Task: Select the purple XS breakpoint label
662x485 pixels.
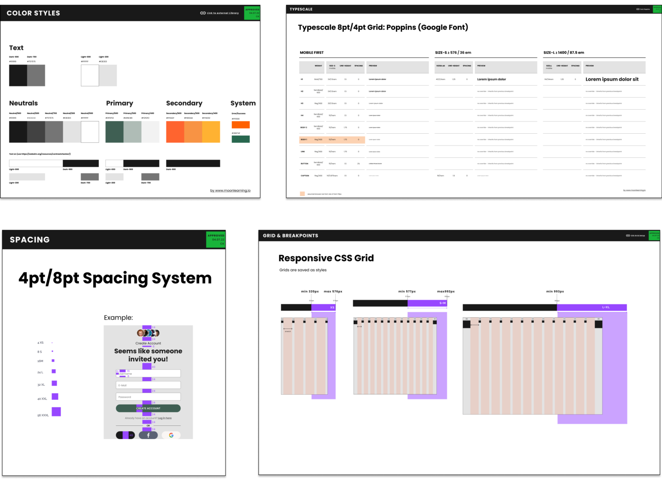Action: click(x=331, y=307)
